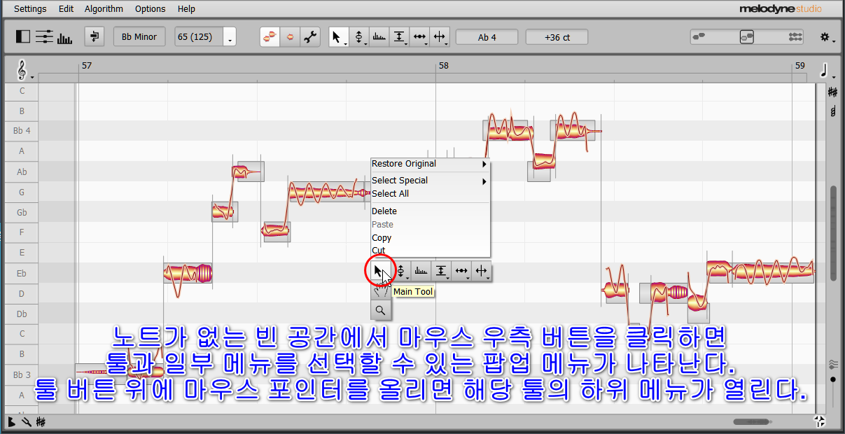Viewport: 845px width, 434px height.
Task: Open the tempo dropdown arrow
Action: tap(230, 37)
